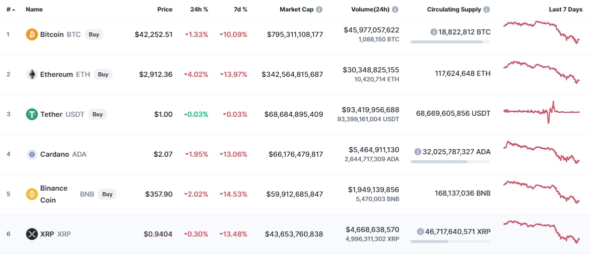Image resolution: width=590 pixels, height=257 pixels.
Task: Click Tether 24h change 0.03% green value
Action: (x=196, y=114)
